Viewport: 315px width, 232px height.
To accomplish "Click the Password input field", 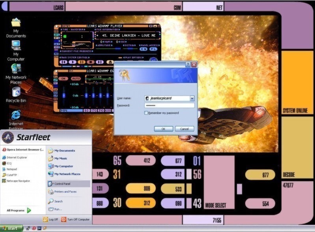I will [x=170, y=106].
